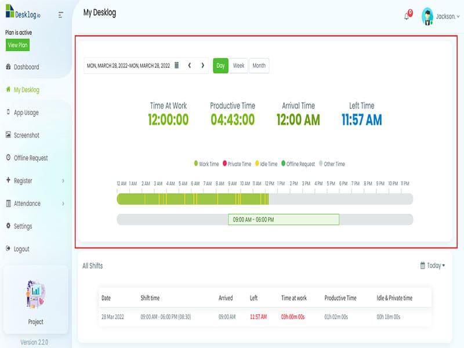This screenshot has width=464, height=348.
Task: Open Dashboard from the sidebar
Action: (26, 67)
